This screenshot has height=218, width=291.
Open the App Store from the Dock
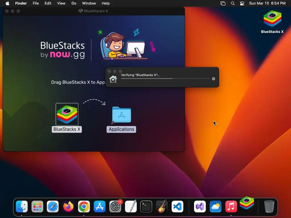pos(99,207)
